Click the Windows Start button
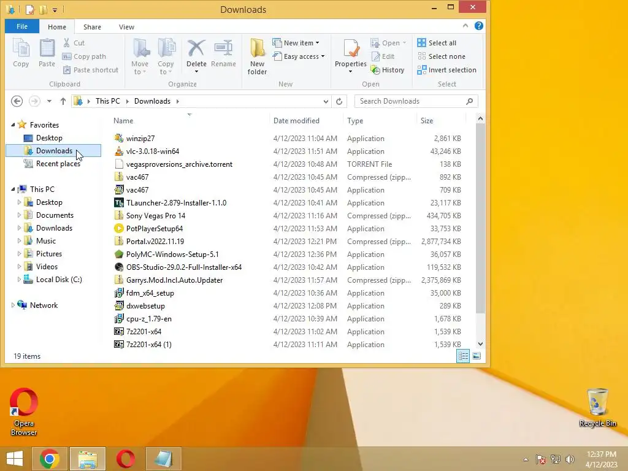The height and width of the screenshot is (471, 628). [x=15, y=459]
